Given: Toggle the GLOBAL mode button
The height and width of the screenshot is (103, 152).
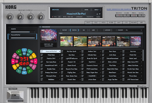Looking at the screenshot, I should coord(141,16).
